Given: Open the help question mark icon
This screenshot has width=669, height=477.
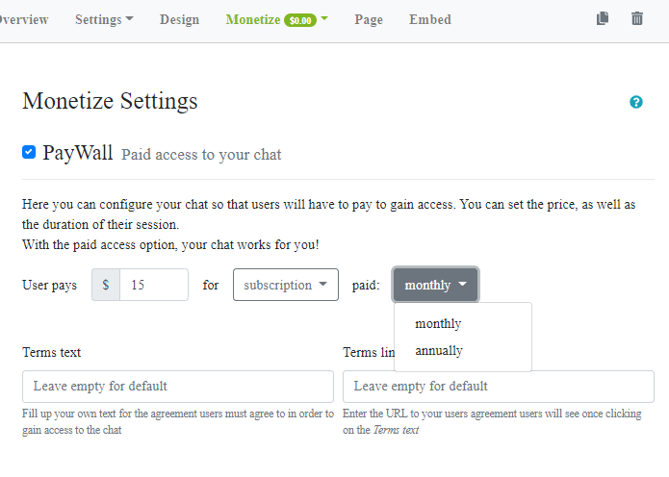Looking at the screenshot, I should click(636, 102).
